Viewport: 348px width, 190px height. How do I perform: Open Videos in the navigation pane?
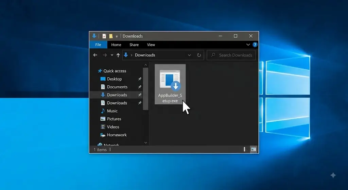113,127
